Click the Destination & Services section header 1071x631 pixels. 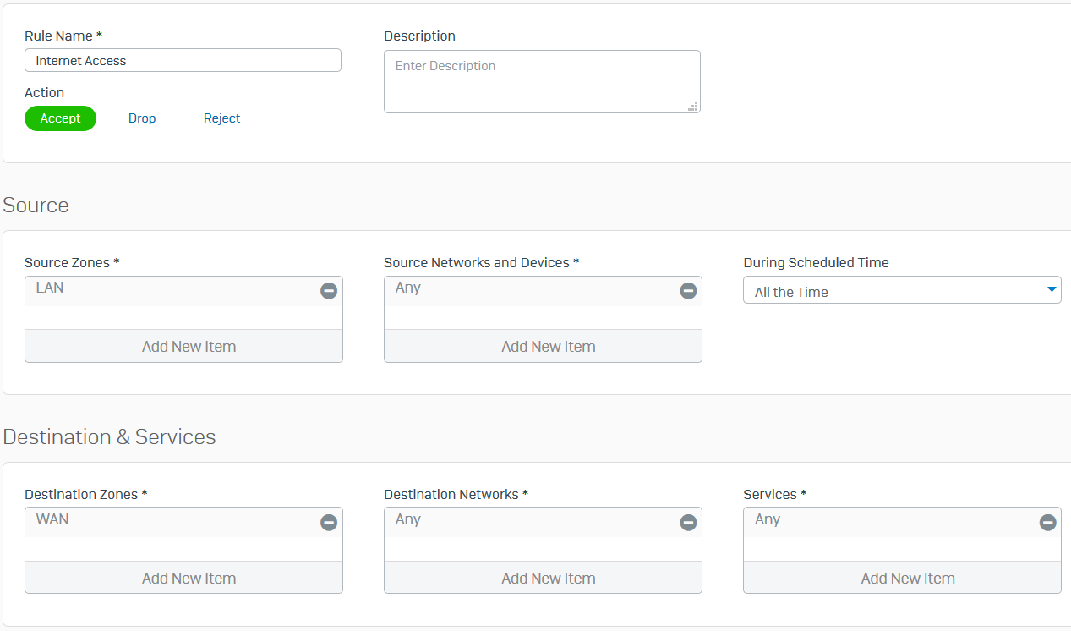[110, 436]
